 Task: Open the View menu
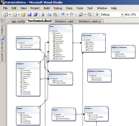click(23, 8)
